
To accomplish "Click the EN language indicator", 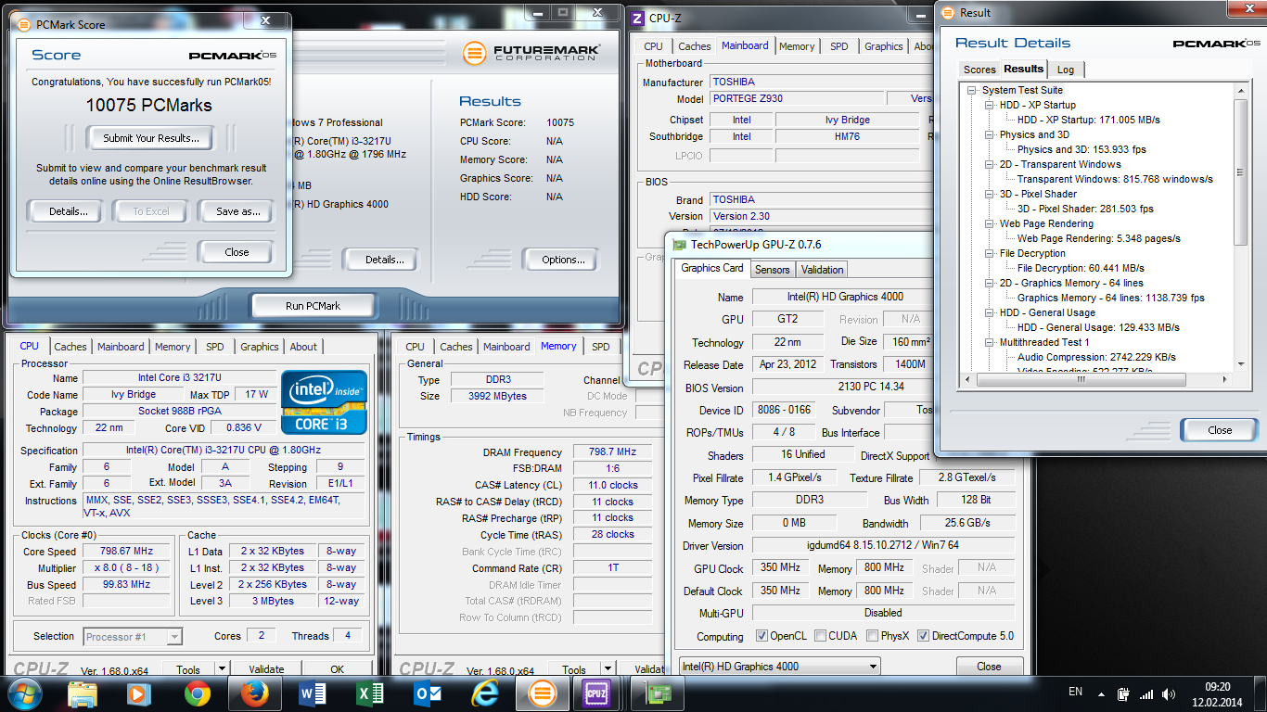I will coord(1075,692).
